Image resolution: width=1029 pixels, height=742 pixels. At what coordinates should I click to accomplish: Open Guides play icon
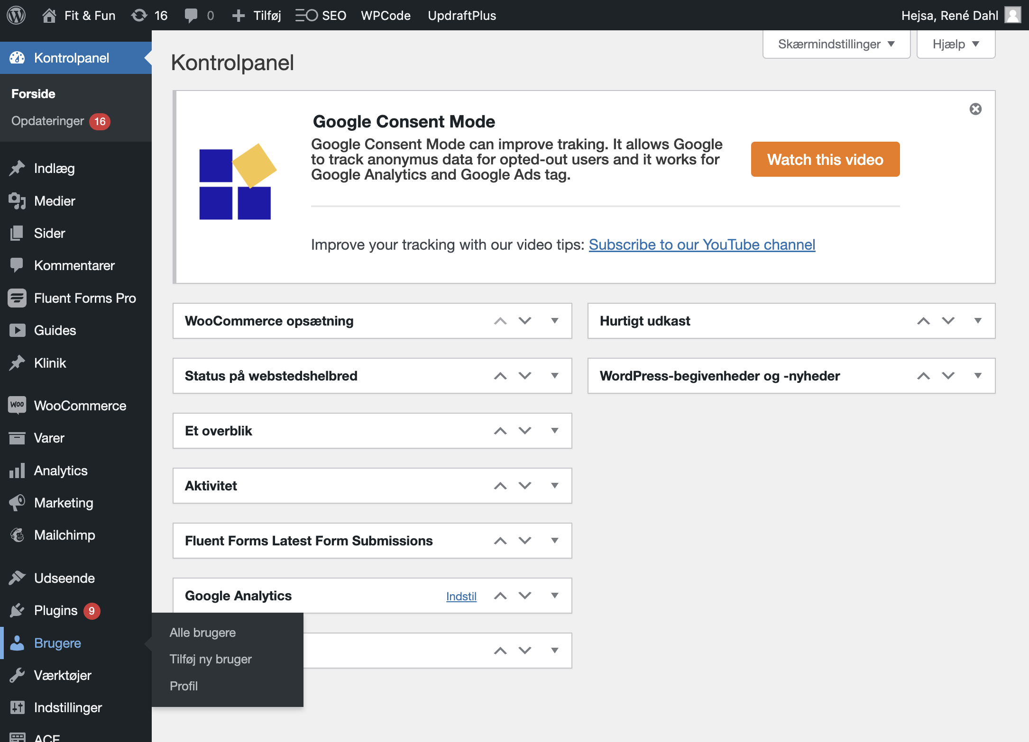17,330
